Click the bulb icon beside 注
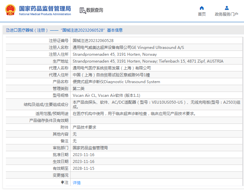244x190 pixels. [62, 182]
